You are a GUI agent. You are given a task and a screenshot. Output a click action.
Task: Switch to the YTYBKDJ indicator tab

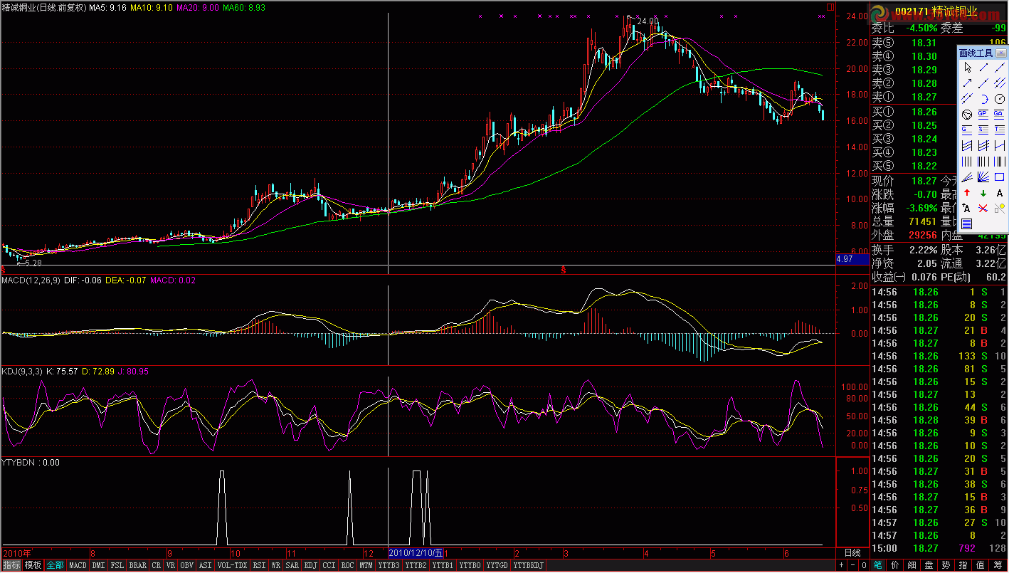529,565
